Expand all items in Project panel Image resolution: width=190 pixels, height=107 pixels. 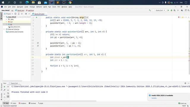18,14
